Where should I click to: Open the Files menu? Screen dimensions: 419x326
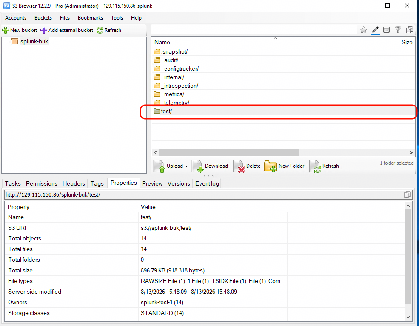pos(65,18)
